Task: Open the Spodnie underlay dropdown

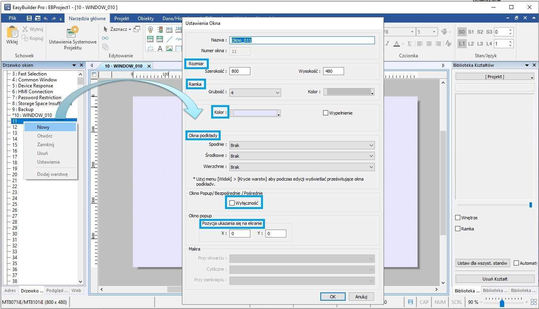Action: (302, 145)
